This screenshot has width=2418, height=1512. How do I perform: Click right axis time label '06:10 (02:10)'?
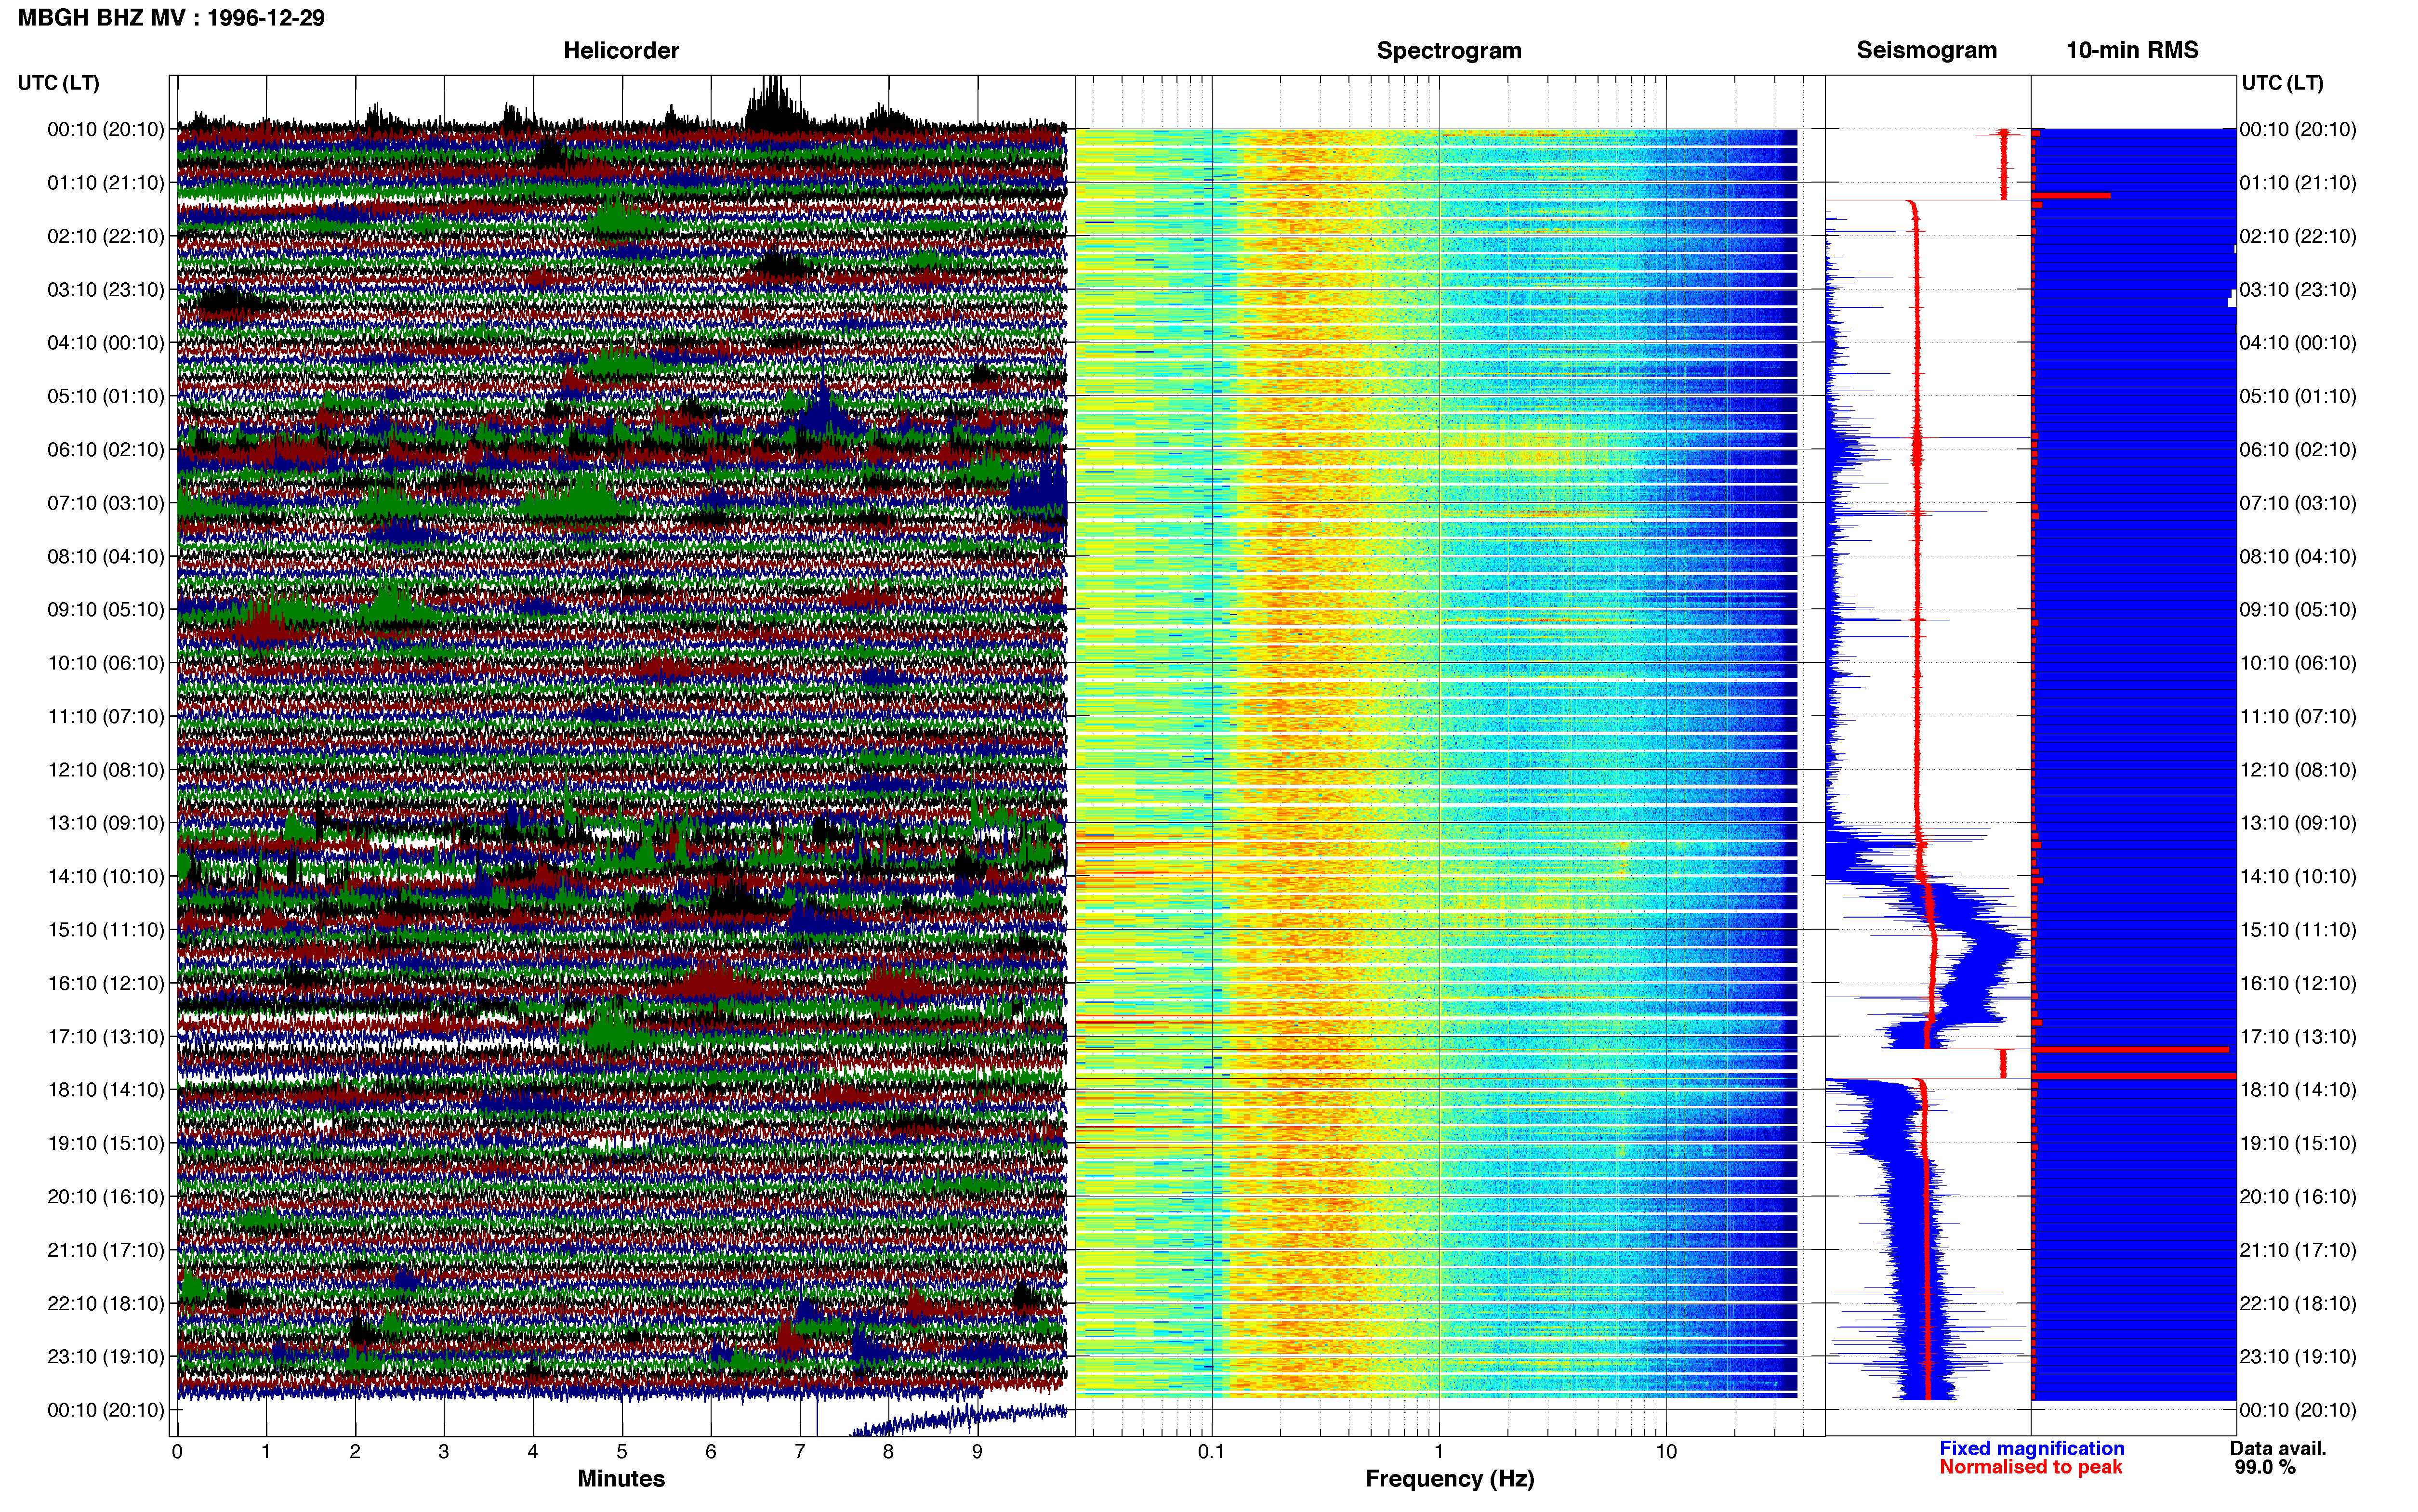[2298, 450]
